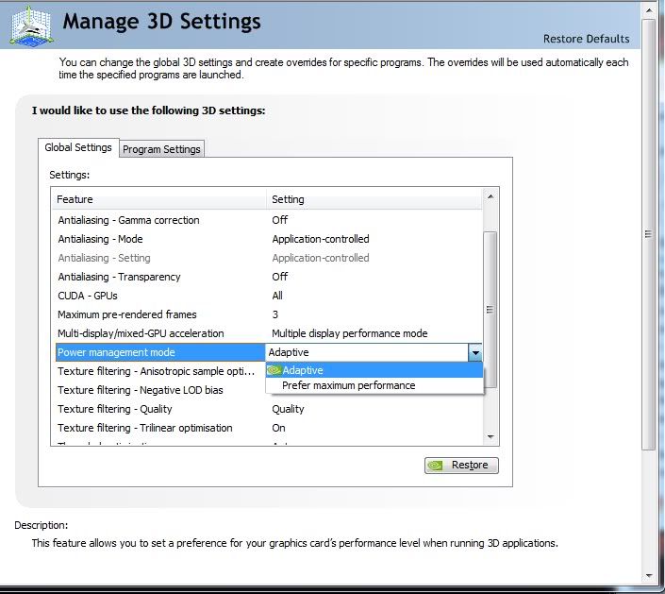Click the NVIDIA logo beside the Adaptive option
Image resolution: width=665 pixels, height=594 pixels.
(x=274, y=370)
